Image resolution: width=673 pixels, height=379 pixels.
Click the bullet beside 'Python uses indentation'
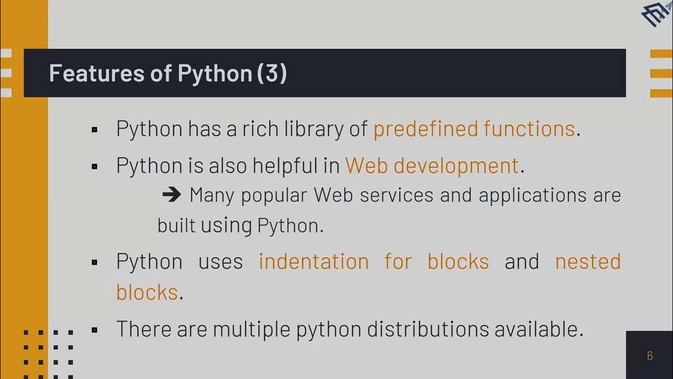[95, 262]
